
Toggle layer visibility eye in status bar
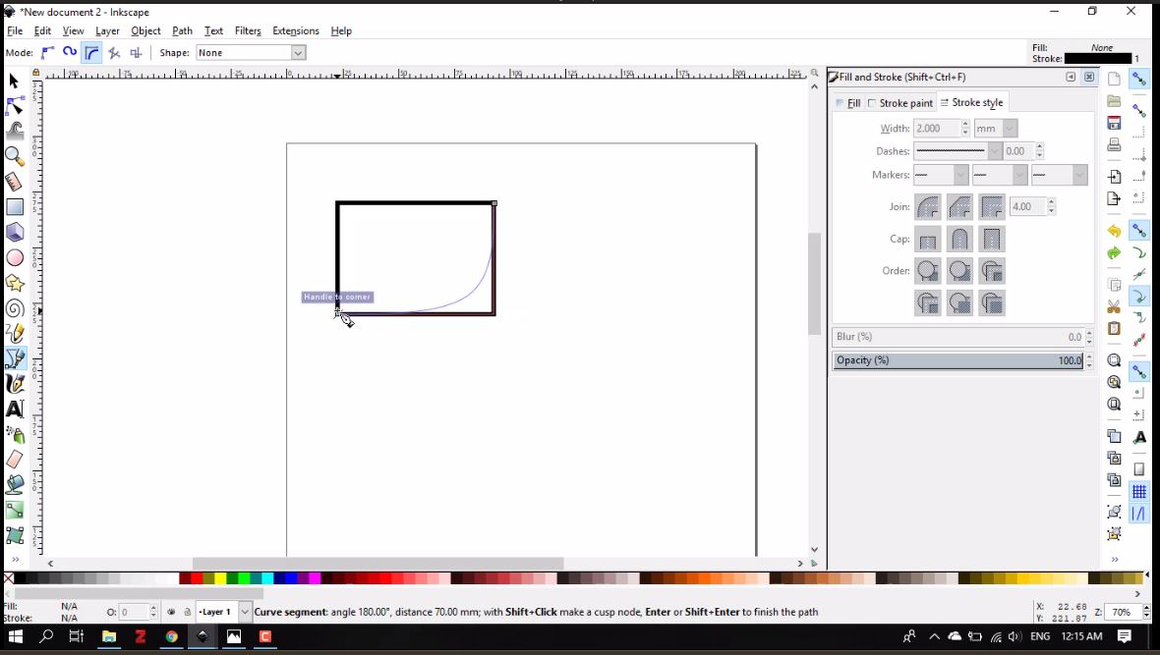(172, 612)
